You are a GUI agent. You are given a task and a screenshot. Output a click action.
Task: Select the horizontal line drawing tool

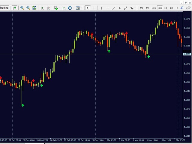(108, 8)
